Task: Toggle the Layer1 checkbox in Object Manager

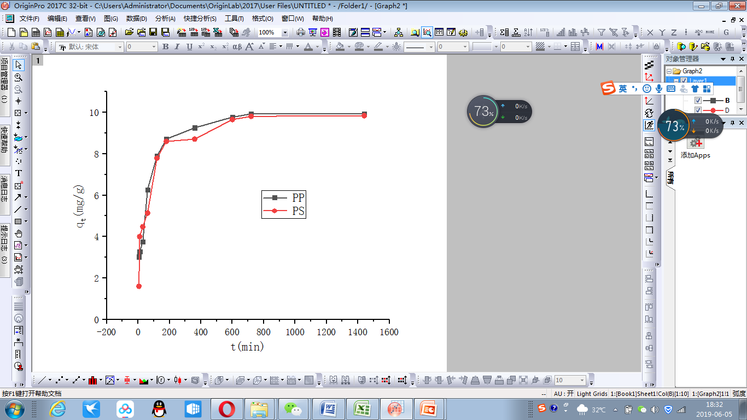Action: 684,81
